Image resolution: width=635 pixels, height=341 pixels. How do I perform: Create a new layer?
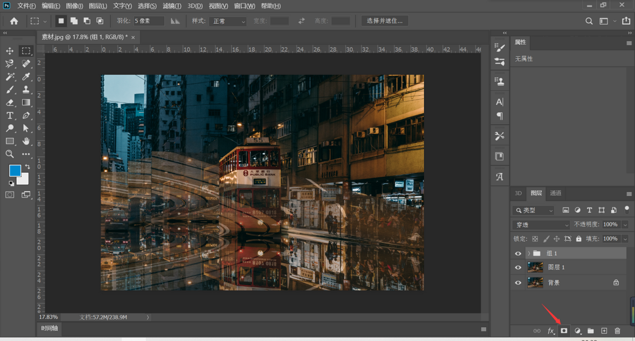tap(604, 330)
